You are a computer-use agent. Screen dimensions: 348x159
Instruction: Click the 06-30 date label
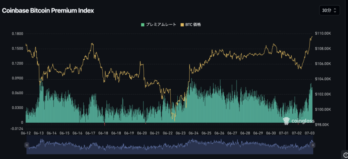[x=271, y=133]
